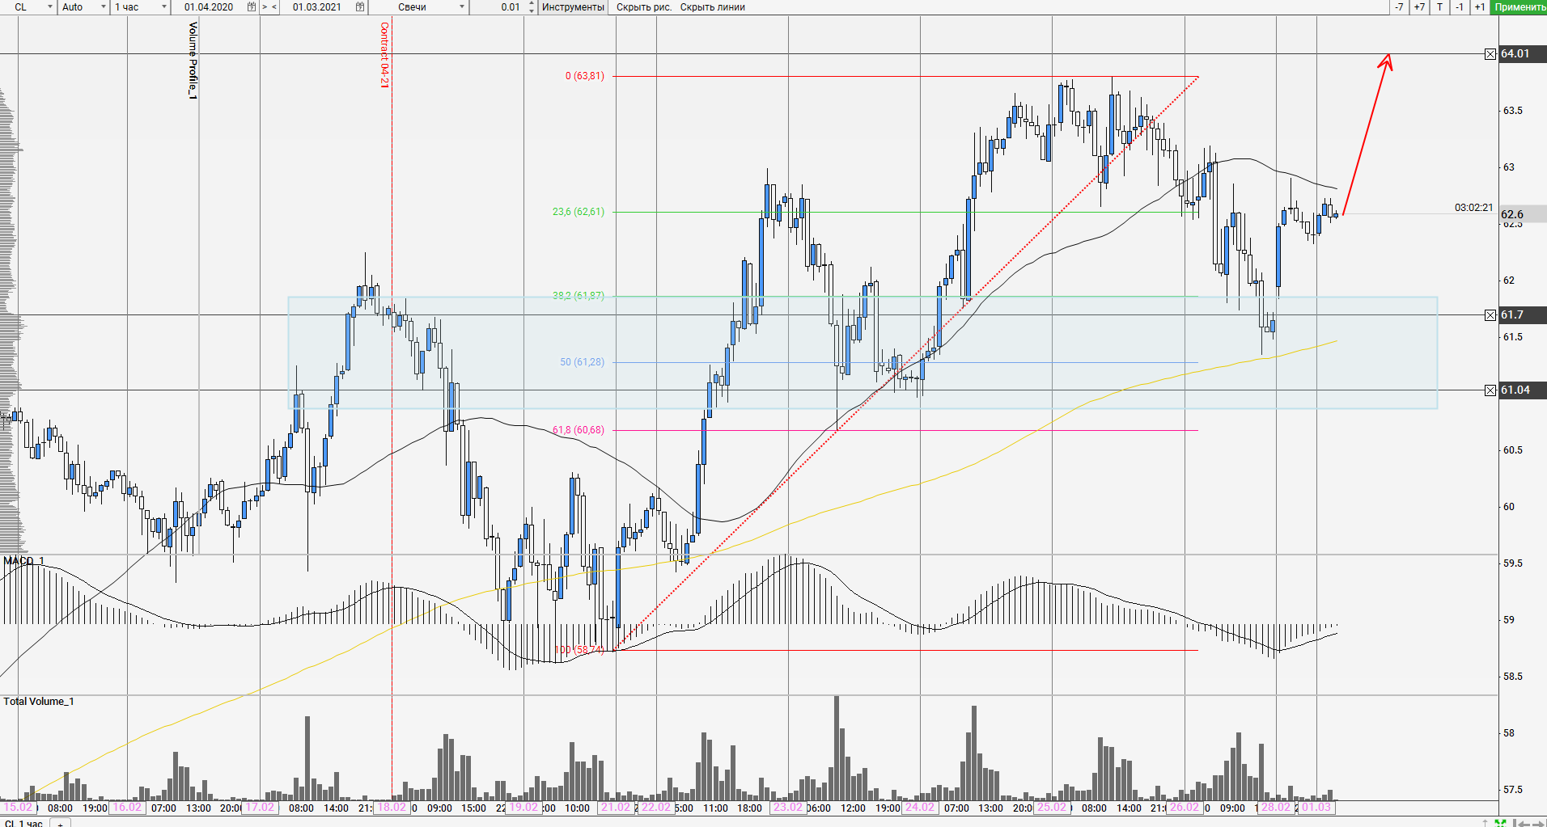The image size is (1547, 827).
Task: Remove the 61.7 price level line
Action: tap(1490, 315)
